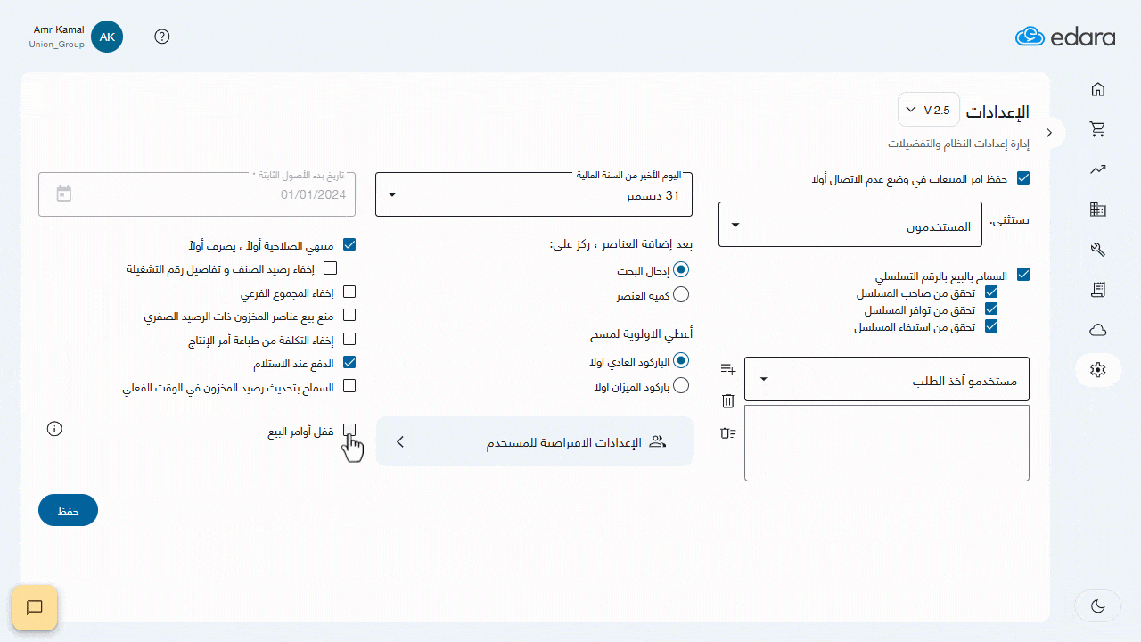
Task: Open the V 2.5 version dropdown
Action: [x=928, y=109]
